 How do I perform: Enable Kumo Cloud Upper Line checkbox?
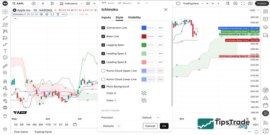coord(103,71)
